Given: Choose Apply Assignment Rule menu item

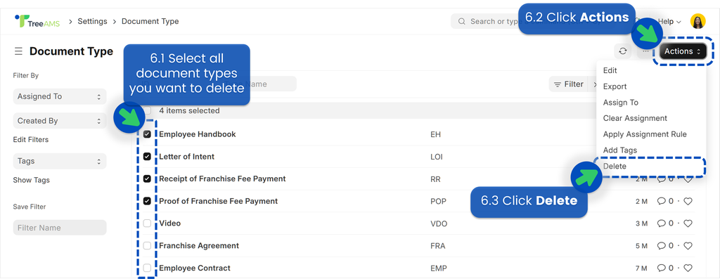Looking at the screenshot, I should pos(645,134).
